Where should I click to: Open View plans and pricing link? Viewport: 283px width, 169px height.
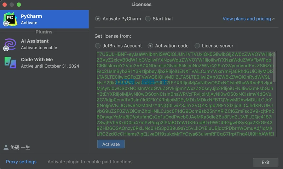click(247, 19)
